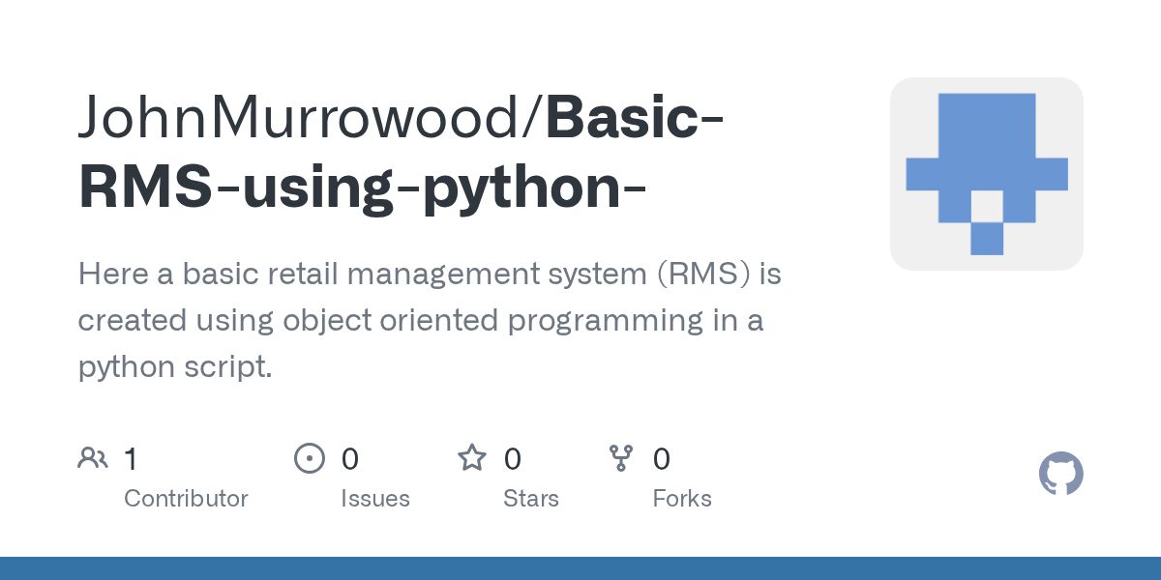Click the forks count 0
Image resolution: width=1161 pixels, height=580 pixels.
tap(662, 458)
